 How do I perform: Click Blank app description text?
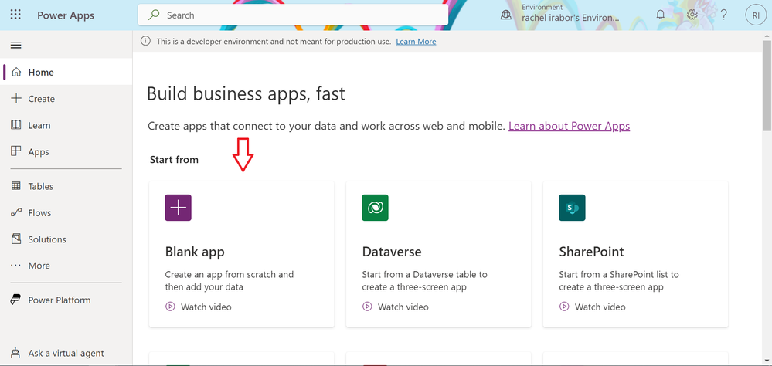pos(230,280)
